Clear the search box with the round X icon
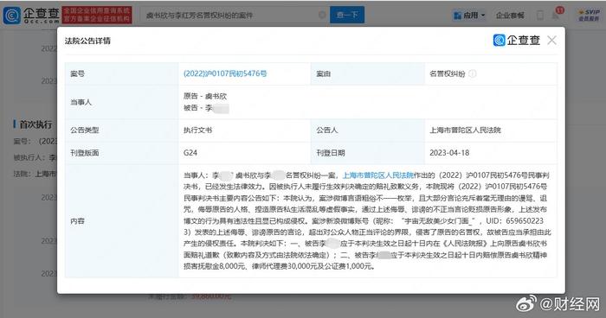Screen dimensions: 606x318 click(x=322, y=15)
